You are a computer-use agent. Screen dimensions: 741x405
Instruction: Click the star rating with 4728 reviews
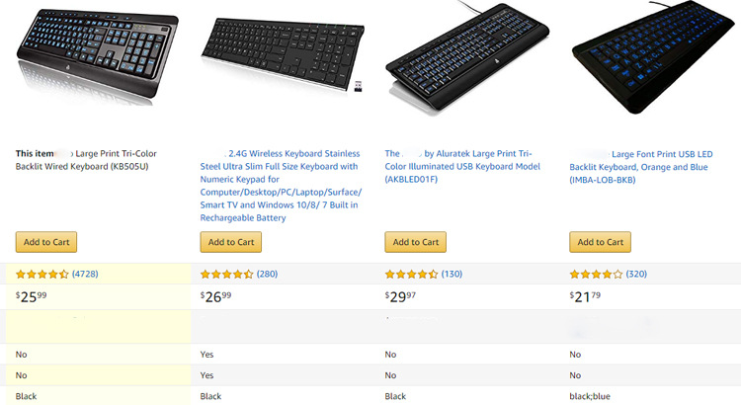[x=42, y=274]
